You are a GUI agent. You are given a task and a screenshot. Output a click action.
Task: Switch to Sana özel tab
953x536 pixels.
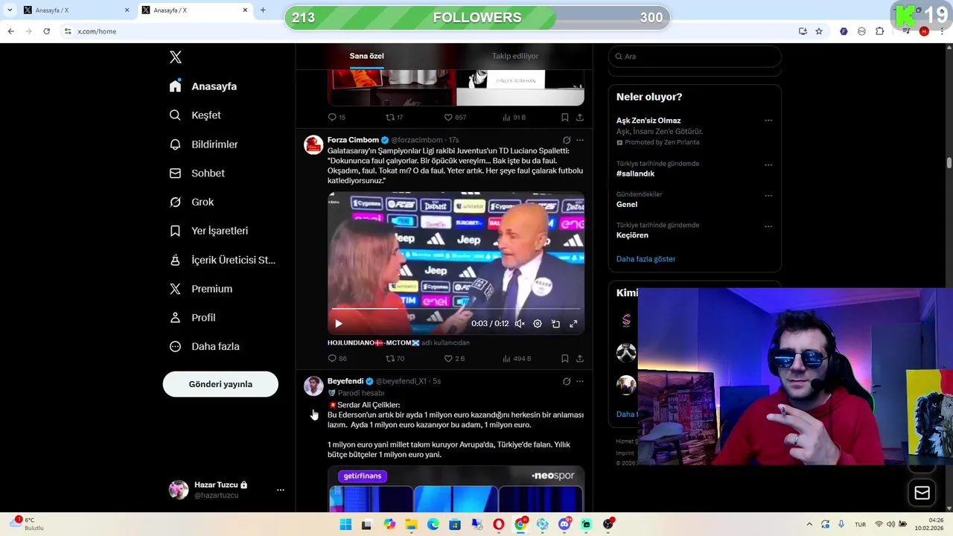pos(366,56)
